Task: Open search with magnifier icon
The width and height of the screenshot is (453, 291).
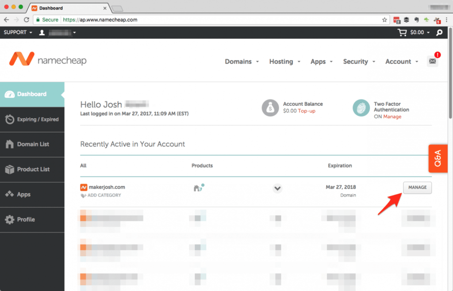Action: [439, 32]
